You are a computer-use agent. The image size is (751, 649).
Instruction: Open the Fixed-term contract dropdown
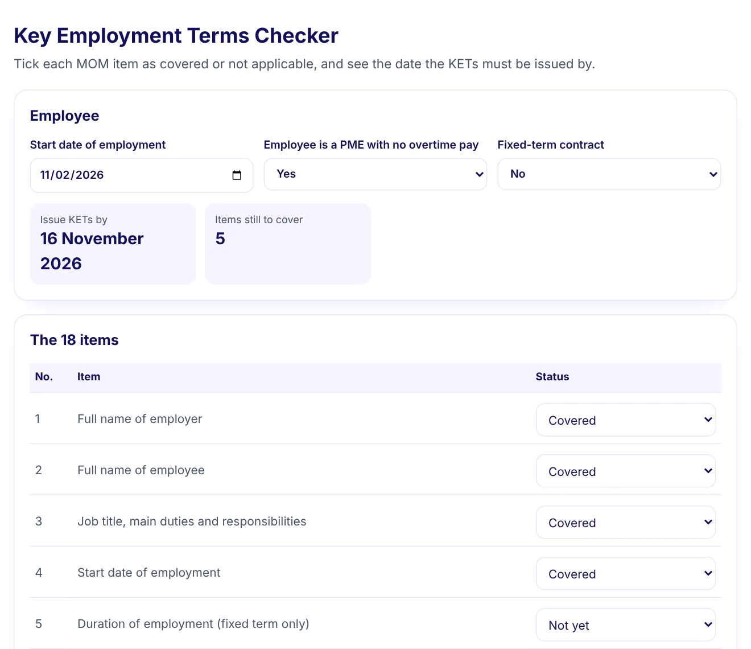[609, 174]
